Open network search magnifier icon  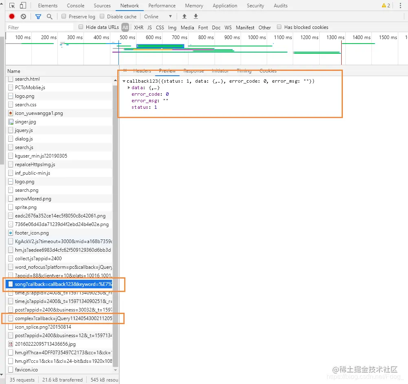pos(49,17)
